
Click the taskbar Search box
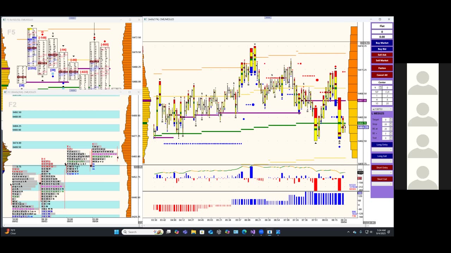142,232
